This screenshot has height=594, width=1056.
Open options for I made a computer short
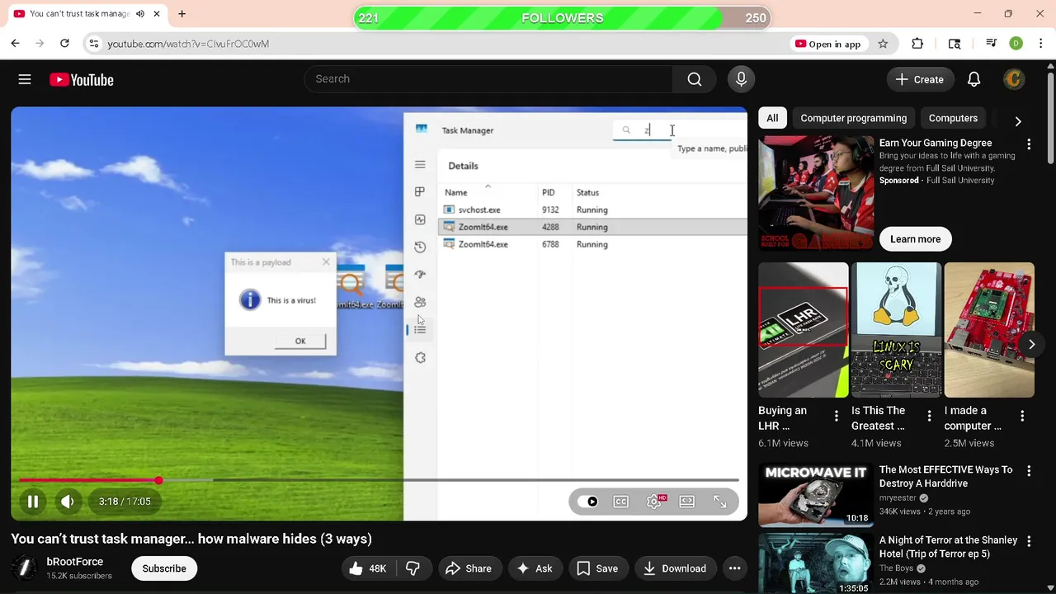[x=1022, y=416]
